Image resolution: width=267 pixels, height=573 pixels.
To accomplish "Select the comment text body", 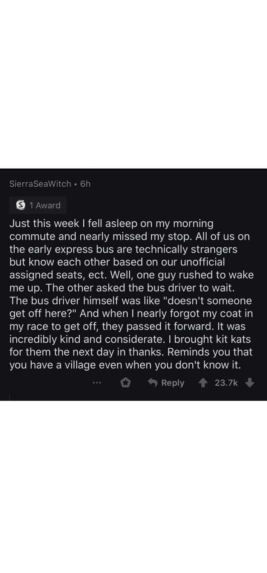I will [132, 294].
